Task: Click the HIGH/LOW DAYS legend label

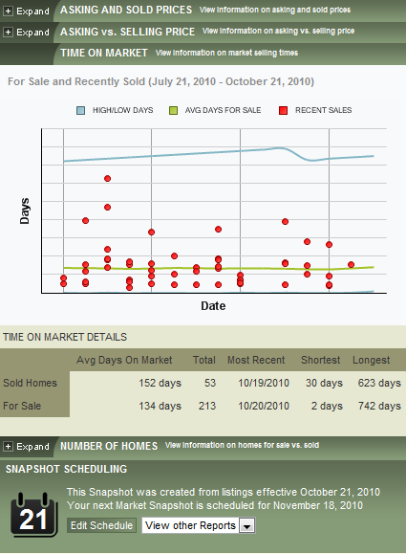Action: pyautogui.click(x=122, y=110)
